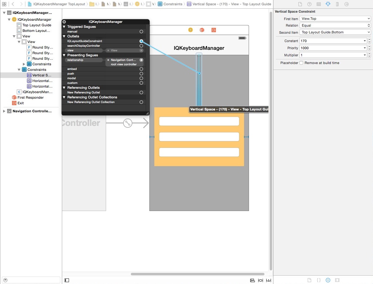Click the searchDisplayController outlet circle

coord(141,46)
